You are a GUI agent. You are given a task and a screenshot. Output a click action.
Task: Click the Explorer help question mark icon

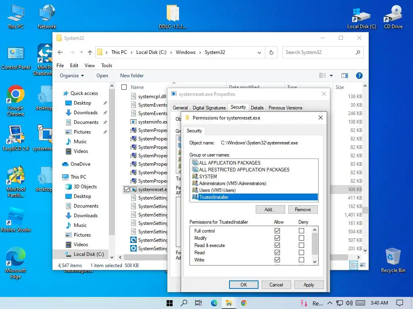(359, 76)
